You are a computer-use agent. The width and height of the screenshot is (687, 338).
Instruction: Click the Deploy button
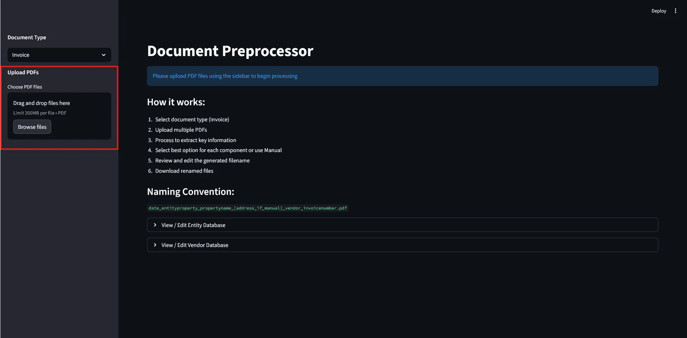click(659, 11)
